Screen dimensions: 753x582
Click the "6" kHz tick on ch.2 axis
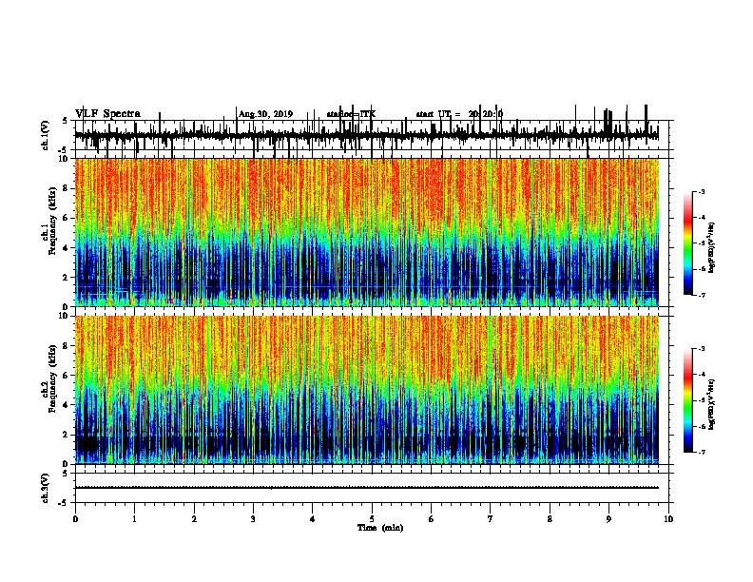67,375
